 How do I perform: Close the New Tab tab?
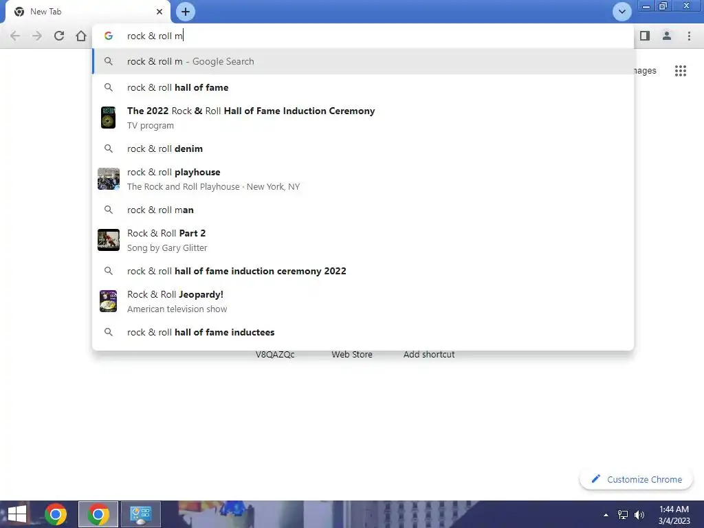[159, 12]
